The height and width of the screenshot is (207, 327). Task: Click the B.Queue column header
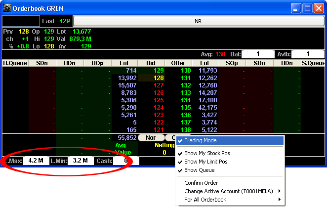point(15,63)
